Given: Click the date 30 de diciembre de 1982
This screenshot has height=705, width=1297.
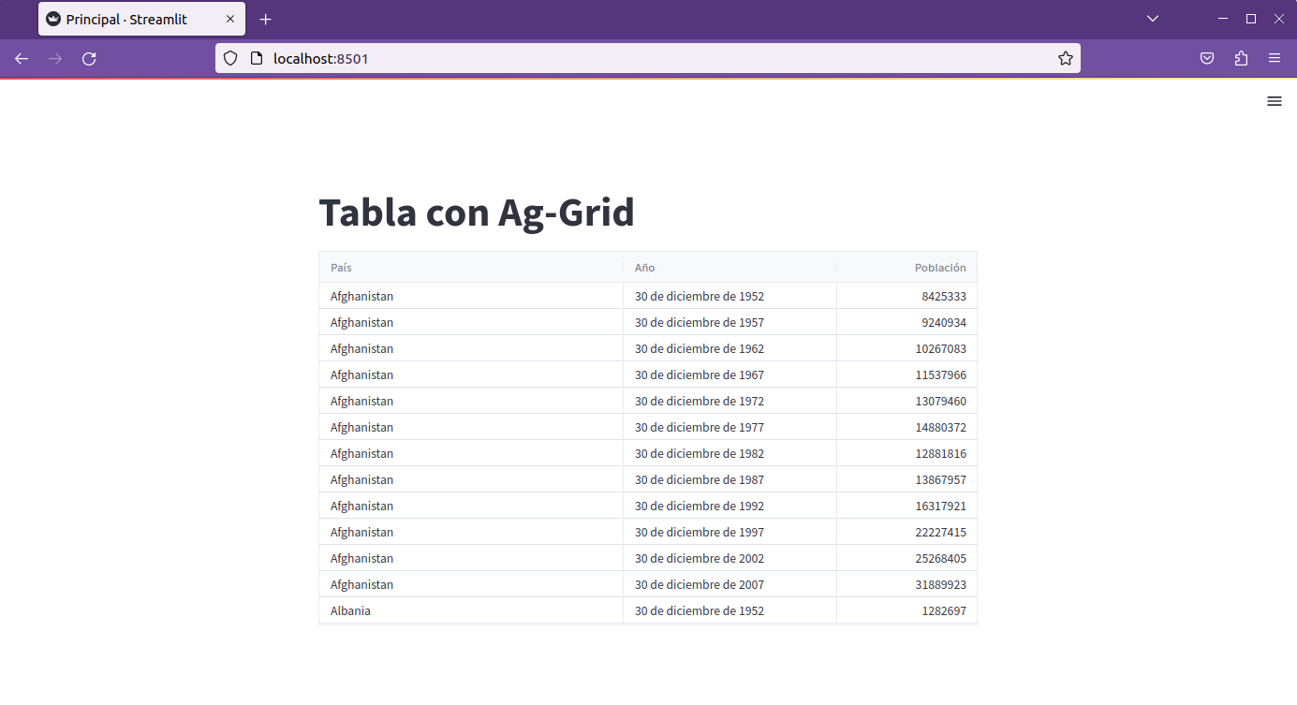Looking at the screenshot, I should tap(700, 453).
